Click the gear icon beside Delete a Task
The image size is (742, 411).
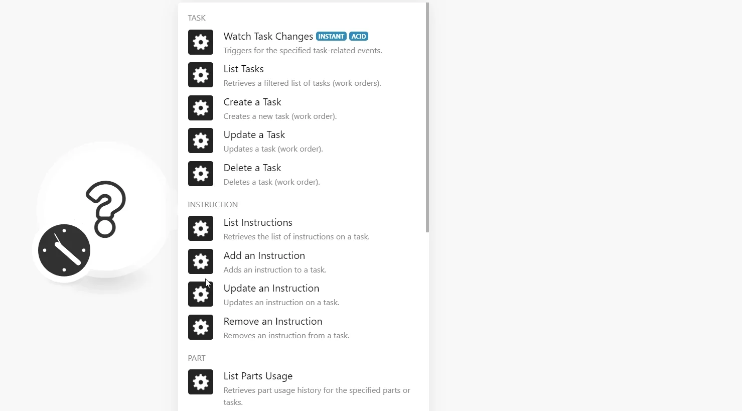click(201, 174)
